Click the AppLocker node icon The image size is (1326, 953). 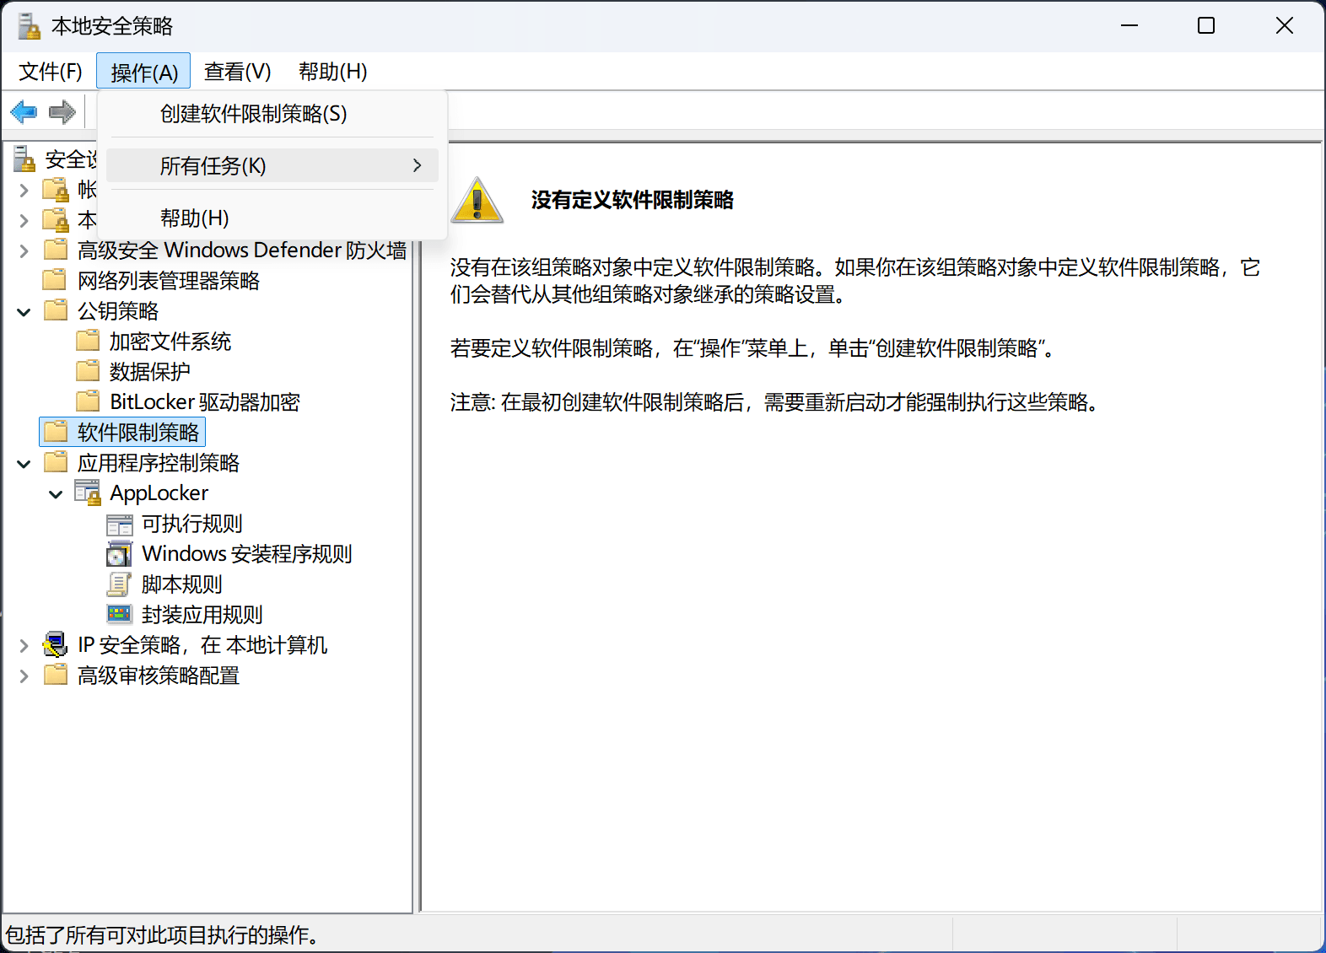[88, 493]
